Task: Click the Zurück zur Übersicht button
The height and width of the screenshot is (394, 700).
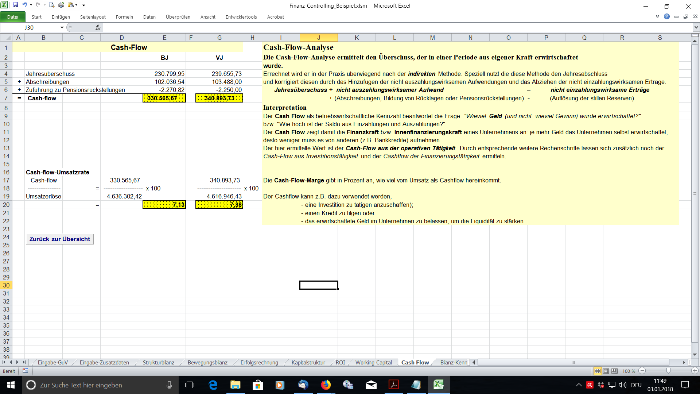Action: (x=60, y=239)
